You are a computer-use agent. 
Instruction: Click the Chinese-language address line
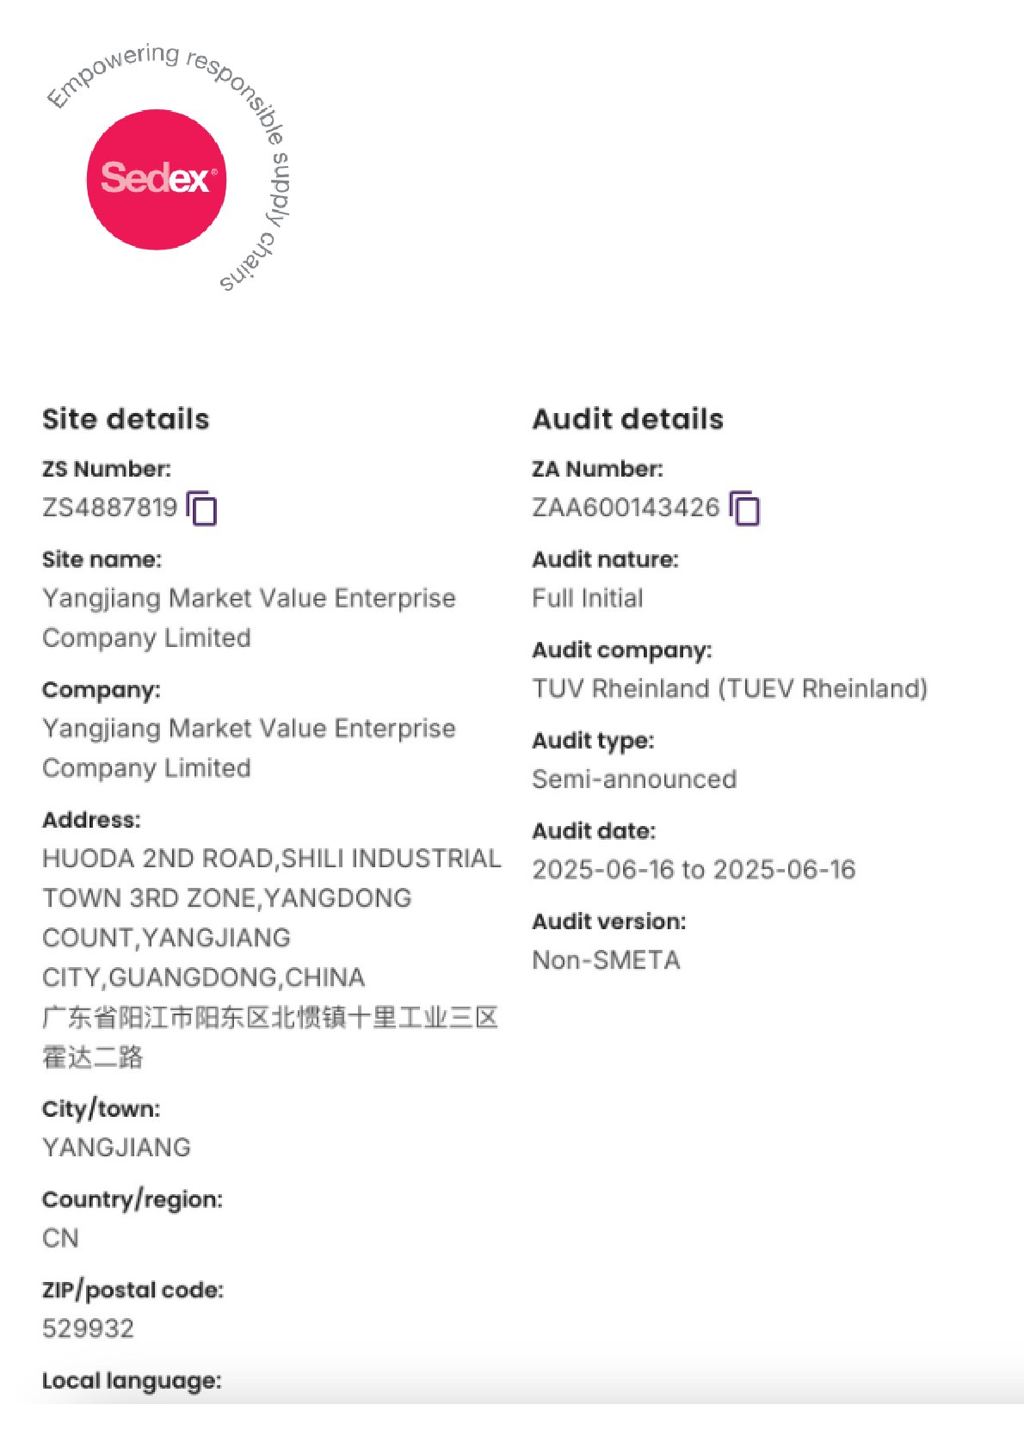(x=270, y=1018)
